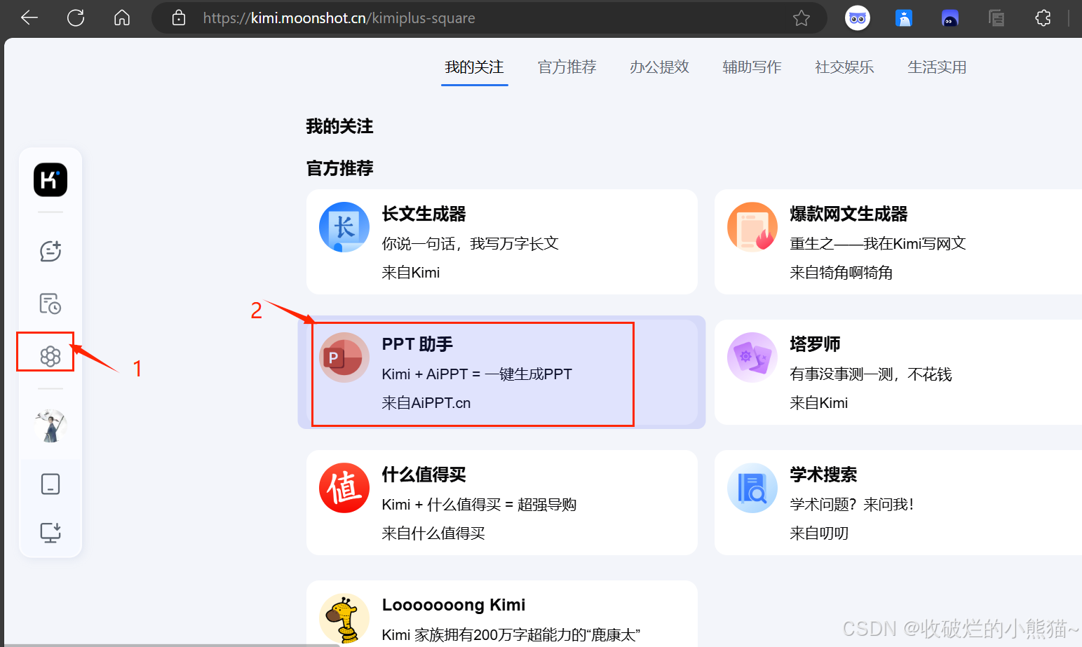Switch to 办公提效 tab
The height and width of the screenshot is (647, 1082).
(659, 67)
